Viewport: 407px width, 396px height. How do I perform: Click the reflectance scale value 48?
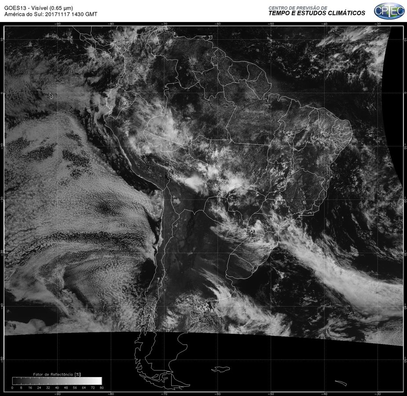point(66,388)
